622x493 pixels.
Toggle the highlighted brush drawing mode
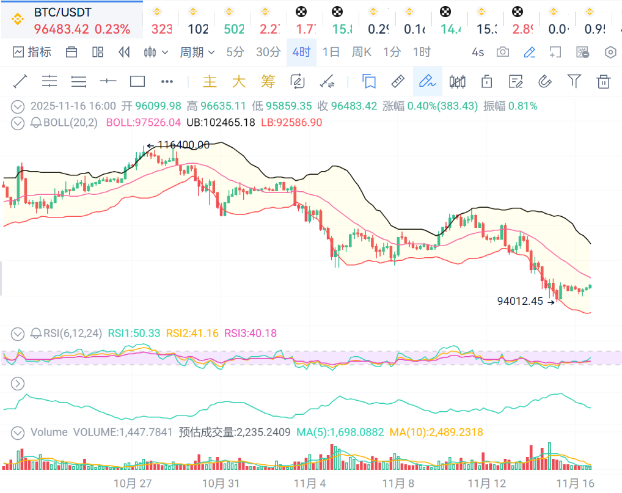[x=427, y=81]
